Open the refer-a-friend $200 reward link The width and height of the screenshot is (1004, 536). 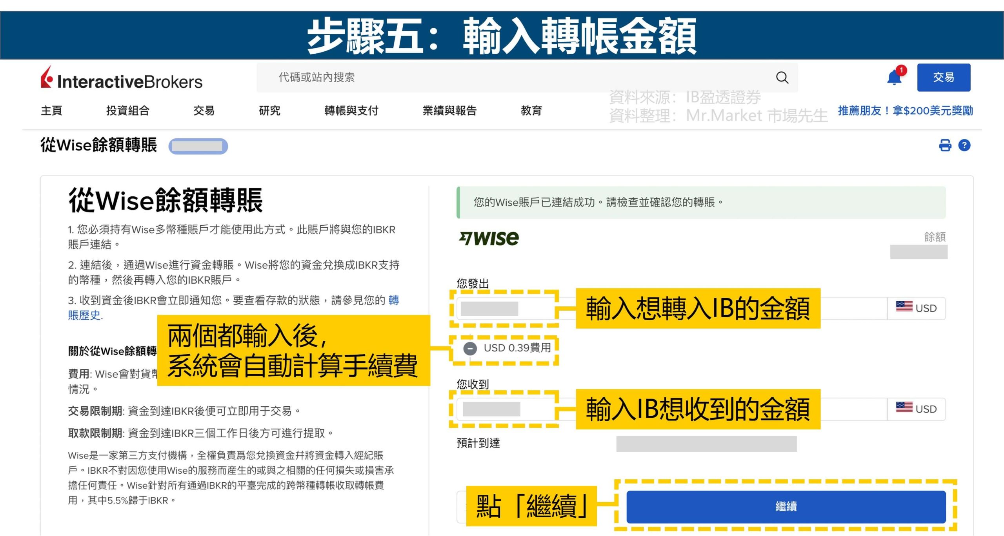point(905,111)
